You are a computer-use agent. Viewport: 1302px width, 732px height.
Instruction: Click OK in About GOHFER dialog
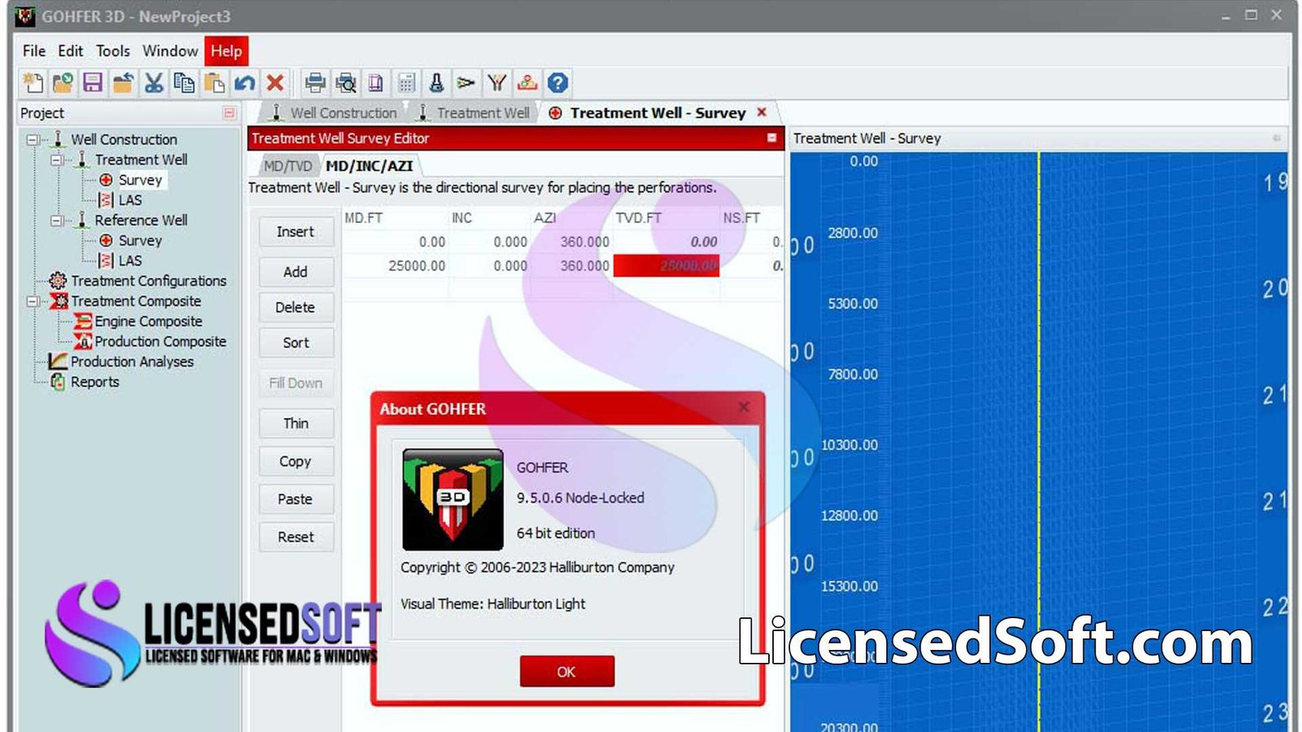click(x=567, y=672)
